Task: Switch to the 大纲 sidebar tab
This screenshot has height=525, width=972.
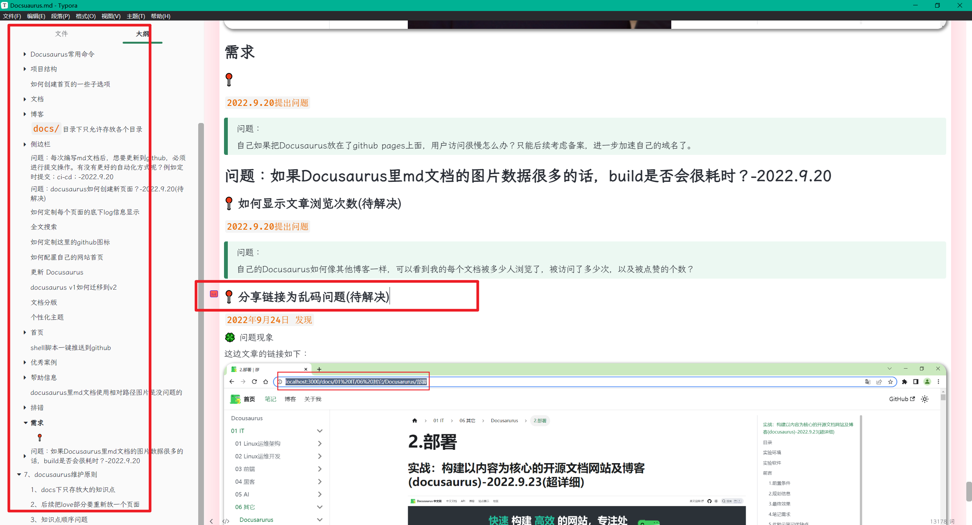Action: 142,34
